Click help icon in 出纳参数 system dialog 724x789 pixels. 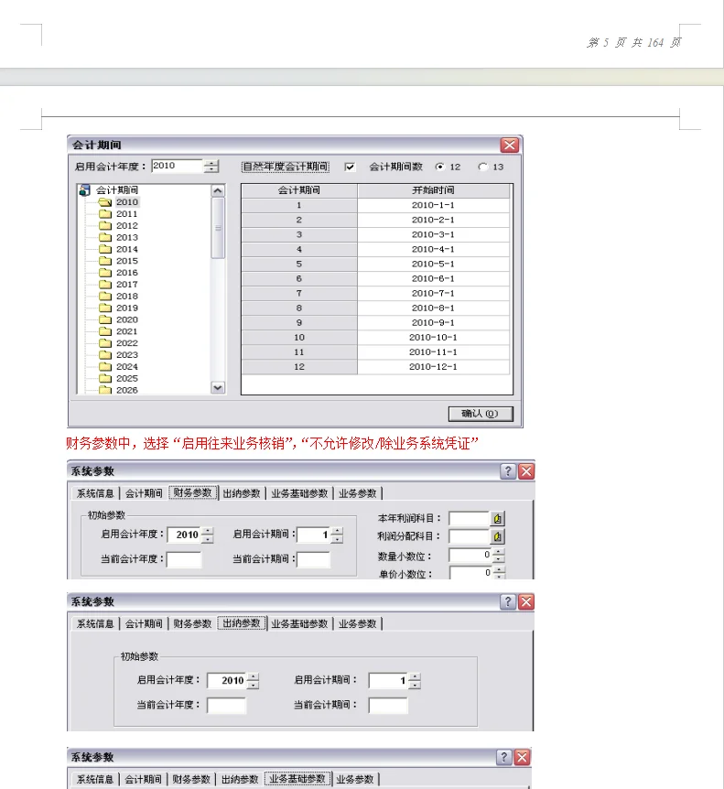coord(508,601)
